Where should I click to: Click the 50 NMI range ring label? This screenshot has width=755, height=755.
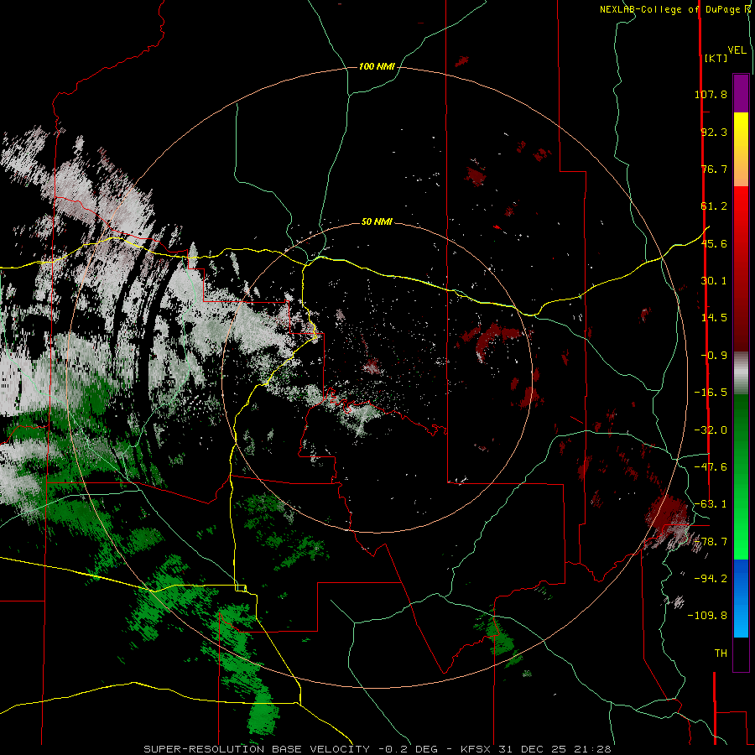(377, 222)
